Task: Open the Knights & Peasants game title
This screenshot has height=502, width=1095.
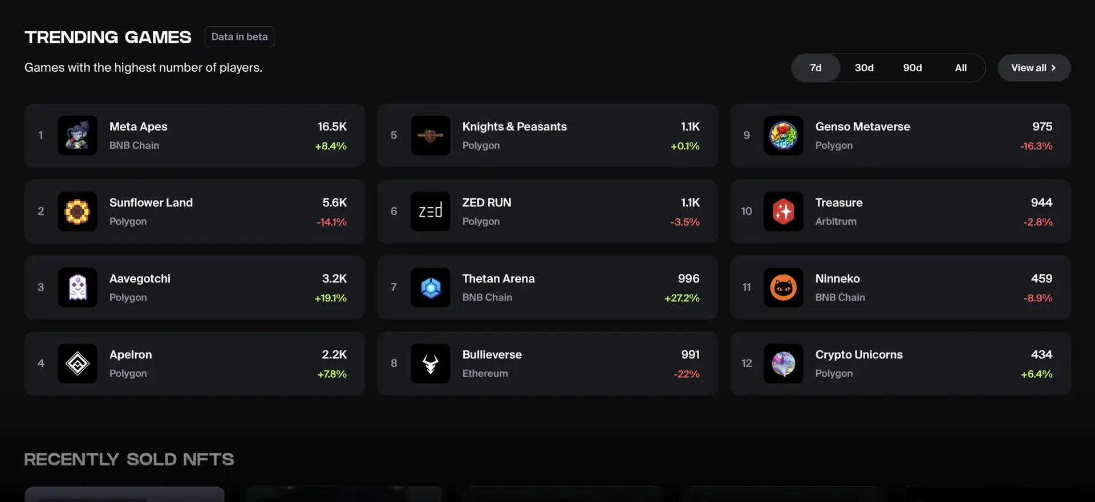Action: [x=514, y=126]
